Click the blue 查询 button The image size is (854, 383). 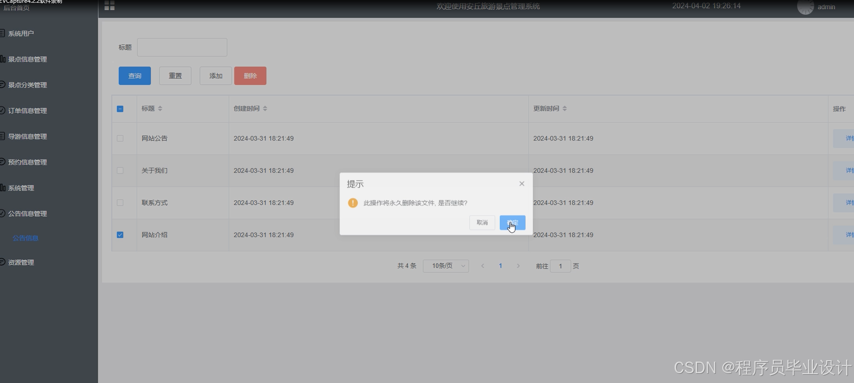[135, 76]
